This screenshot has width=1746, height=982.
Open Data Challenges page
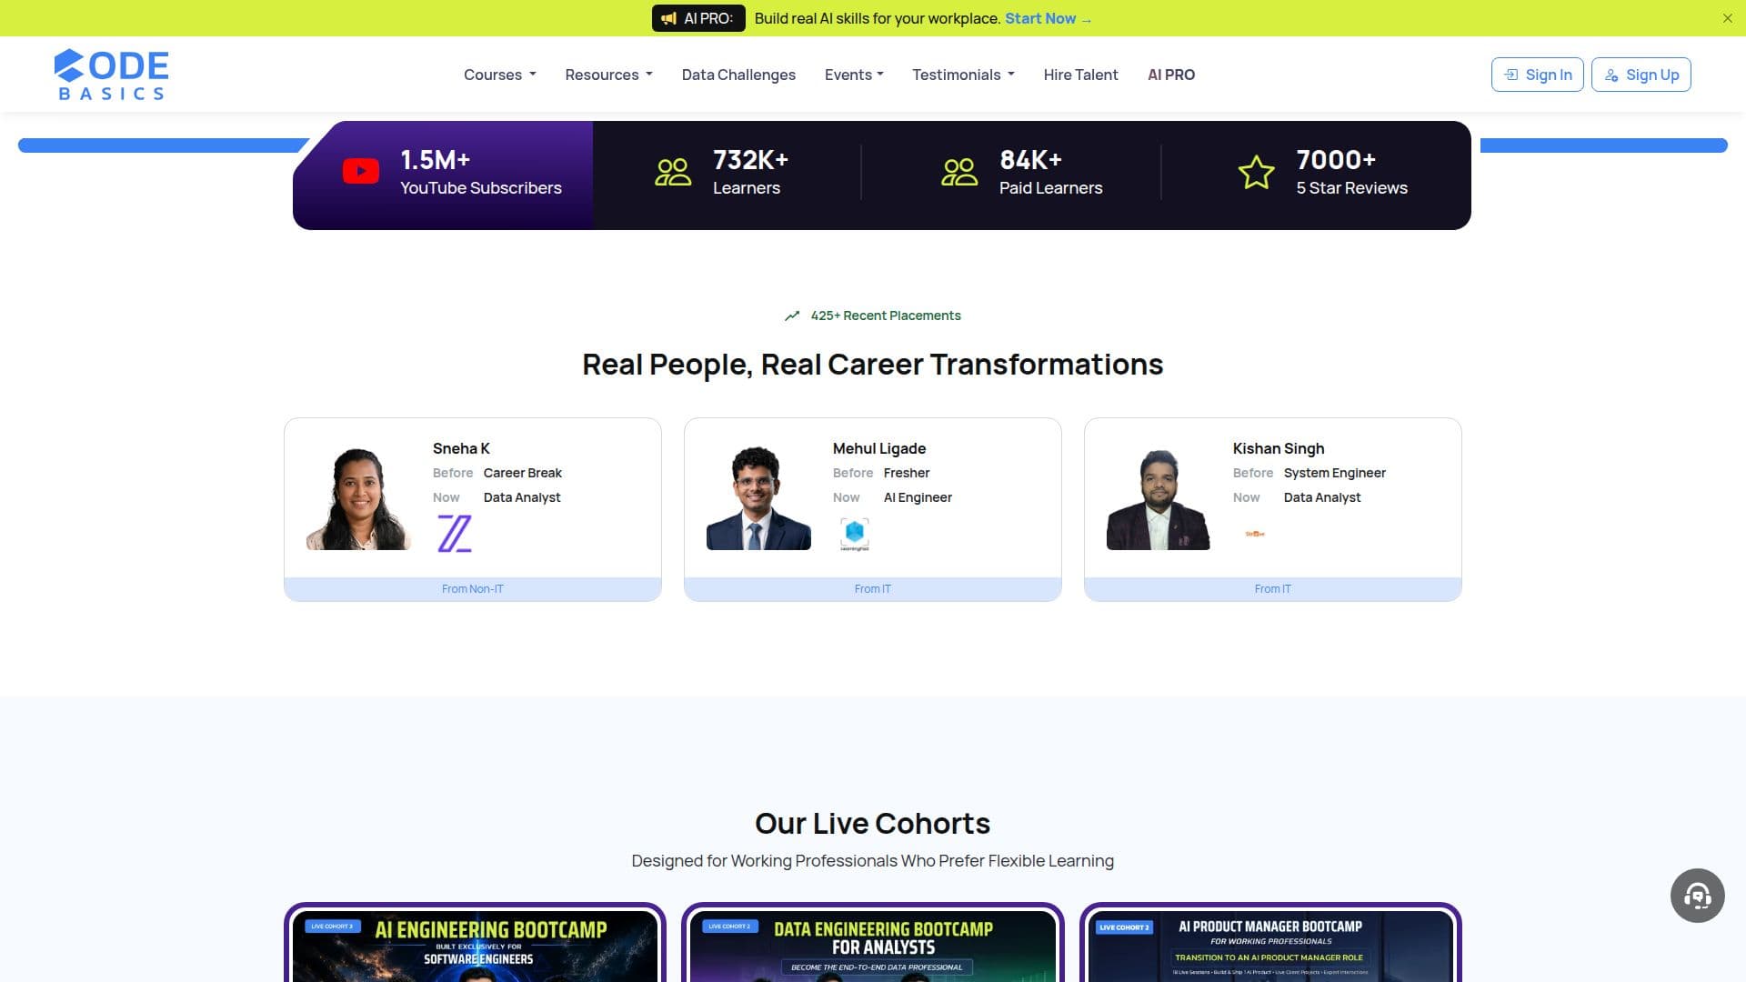tap(738, 75)
